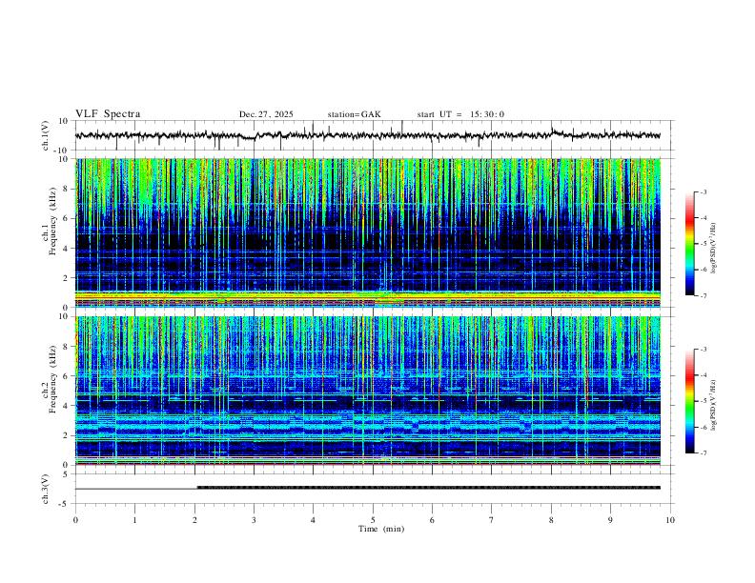Click the ch.2 log(PSD) color bar caption
Screen dimensions: 755x583
(x=714, y=405)
